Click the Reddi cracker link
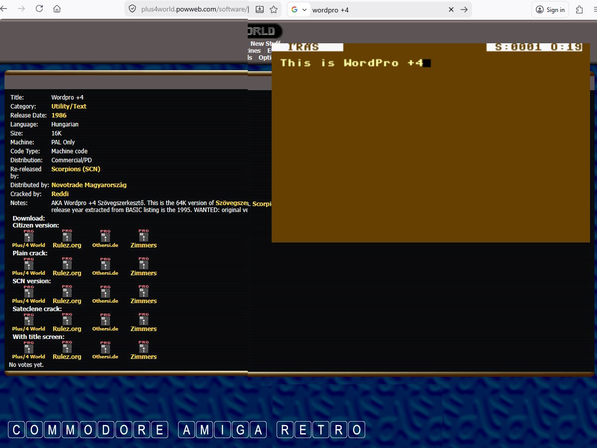597x448 pixels. 60,194
